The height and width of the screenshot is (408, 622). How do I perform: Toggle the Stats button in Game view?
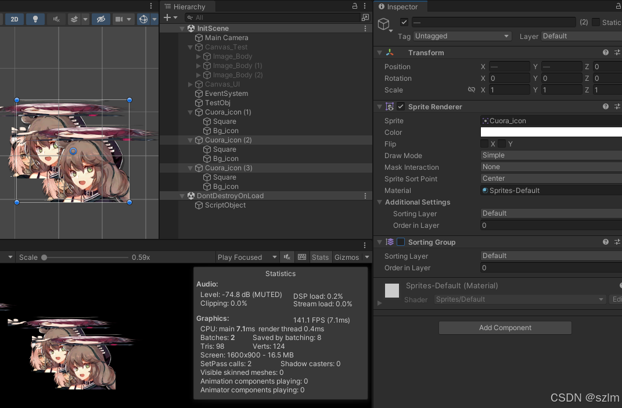coord(320,257)
